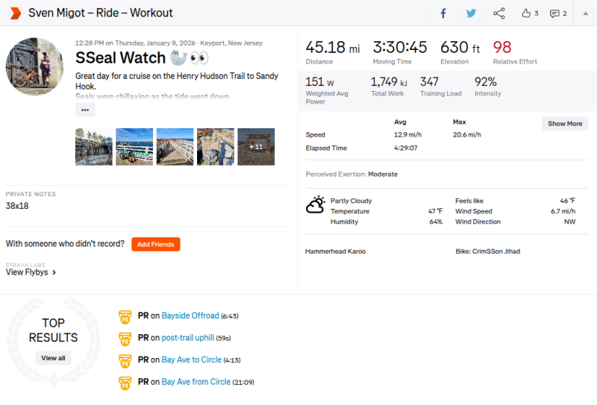Expand stats with Show More
The width and height of the screenshot is (597, 405).
point(564,124)
